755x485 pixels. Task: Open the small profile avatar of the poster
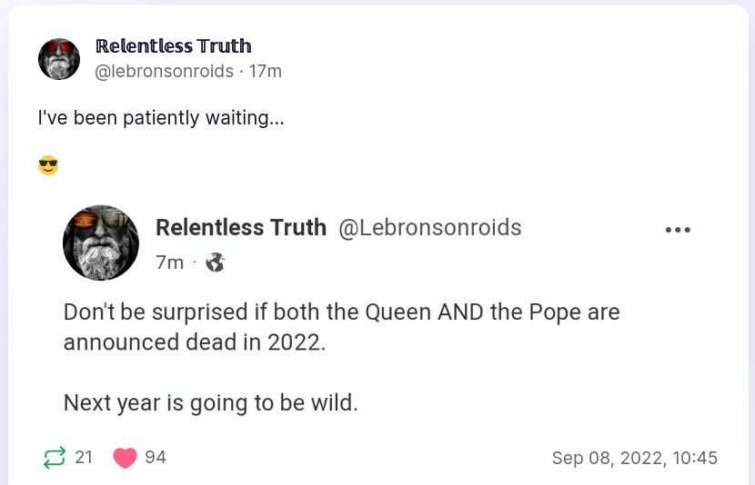59,59
